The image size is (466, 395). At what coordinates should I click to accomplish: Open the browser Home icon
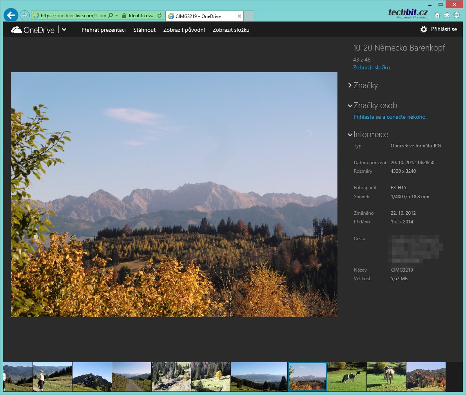click(x=437, y=15)
